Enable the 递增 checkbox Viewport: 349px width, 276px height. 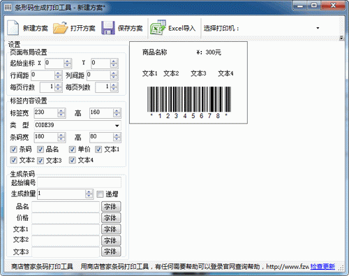(100, 194)
